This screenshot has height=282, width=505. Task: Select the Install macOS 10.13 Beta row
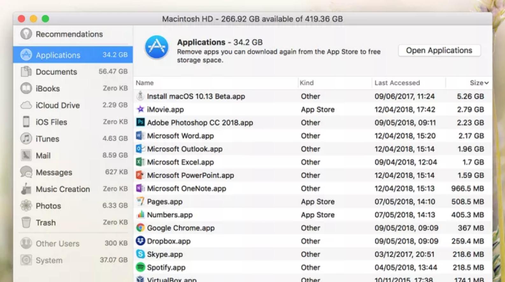[x=196, y=96]
